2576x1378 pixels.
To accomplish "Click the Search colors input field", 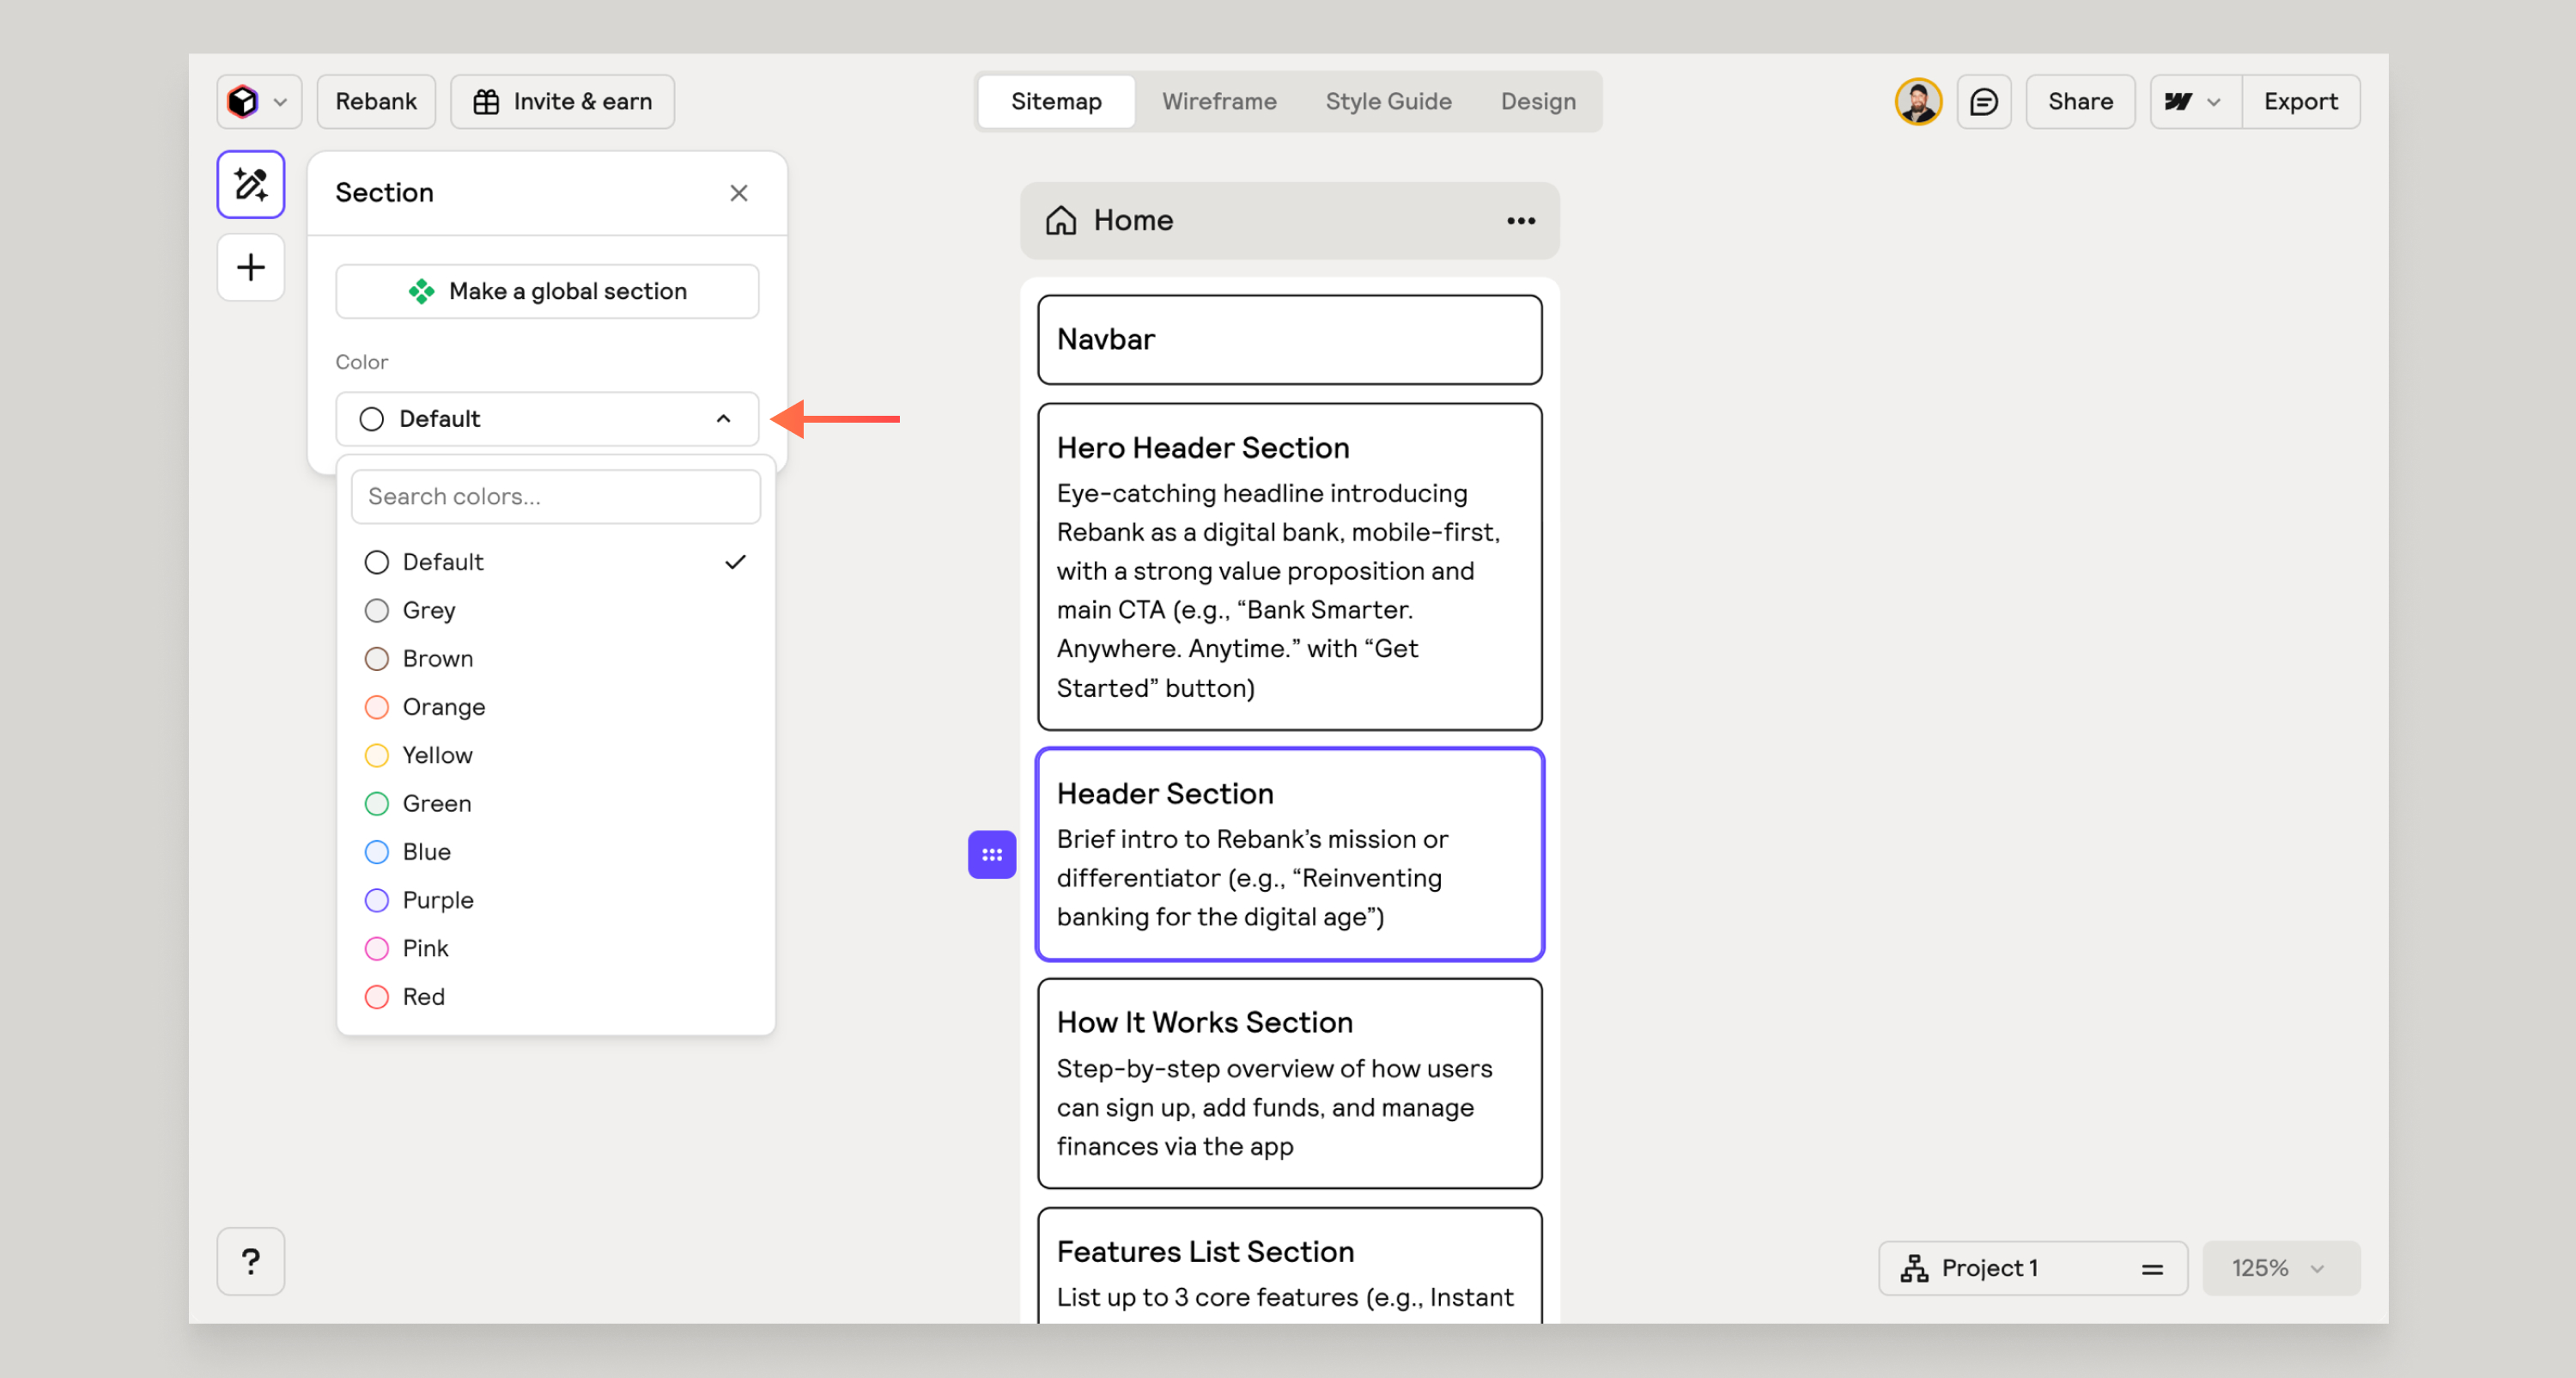I will 555,497.
